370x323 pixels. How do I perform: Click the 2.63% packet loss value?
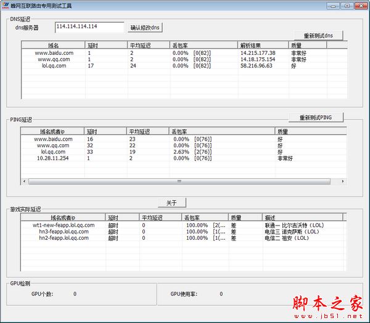(x=181, y=152)
